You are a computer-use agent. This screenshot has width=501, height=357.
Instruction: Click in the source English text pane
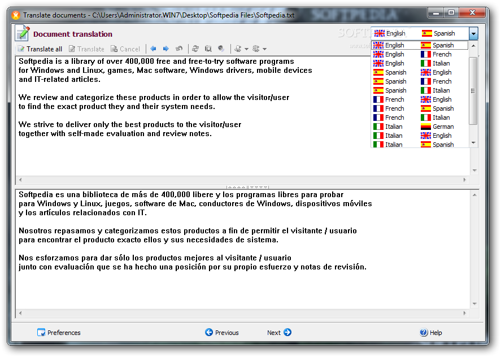(x=243, y=116)
